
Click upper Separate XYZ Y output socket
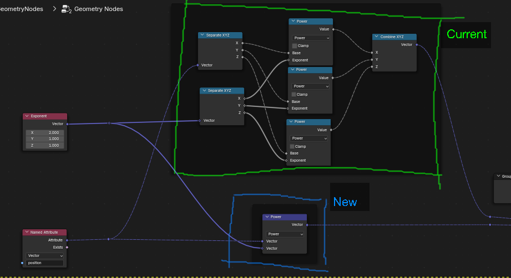click(242, 50)
